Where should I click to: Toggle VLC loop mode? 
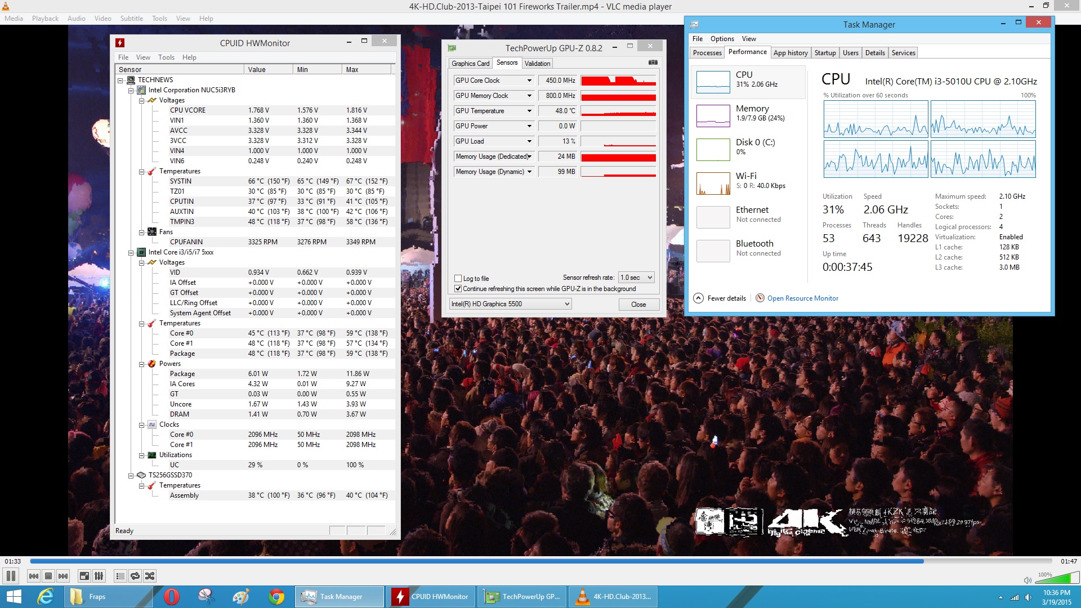(135, 576)
